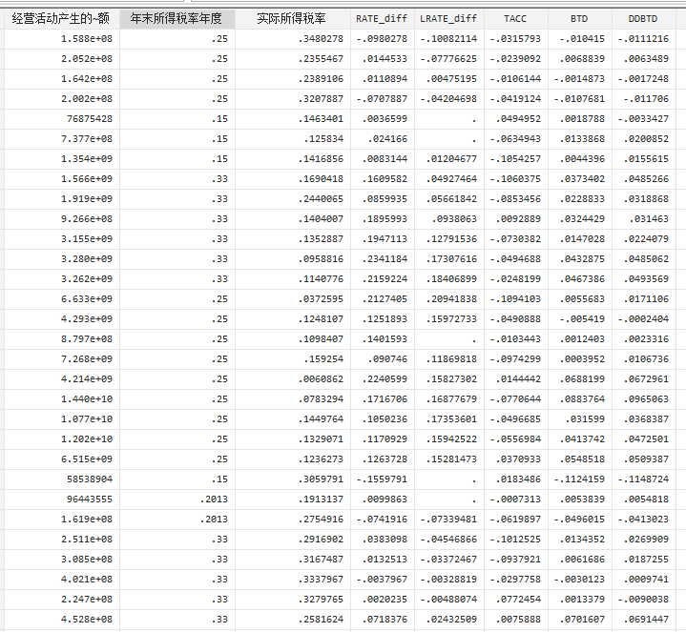Select the RATE_diff cell -.1559791

click(x=381, y=479)
